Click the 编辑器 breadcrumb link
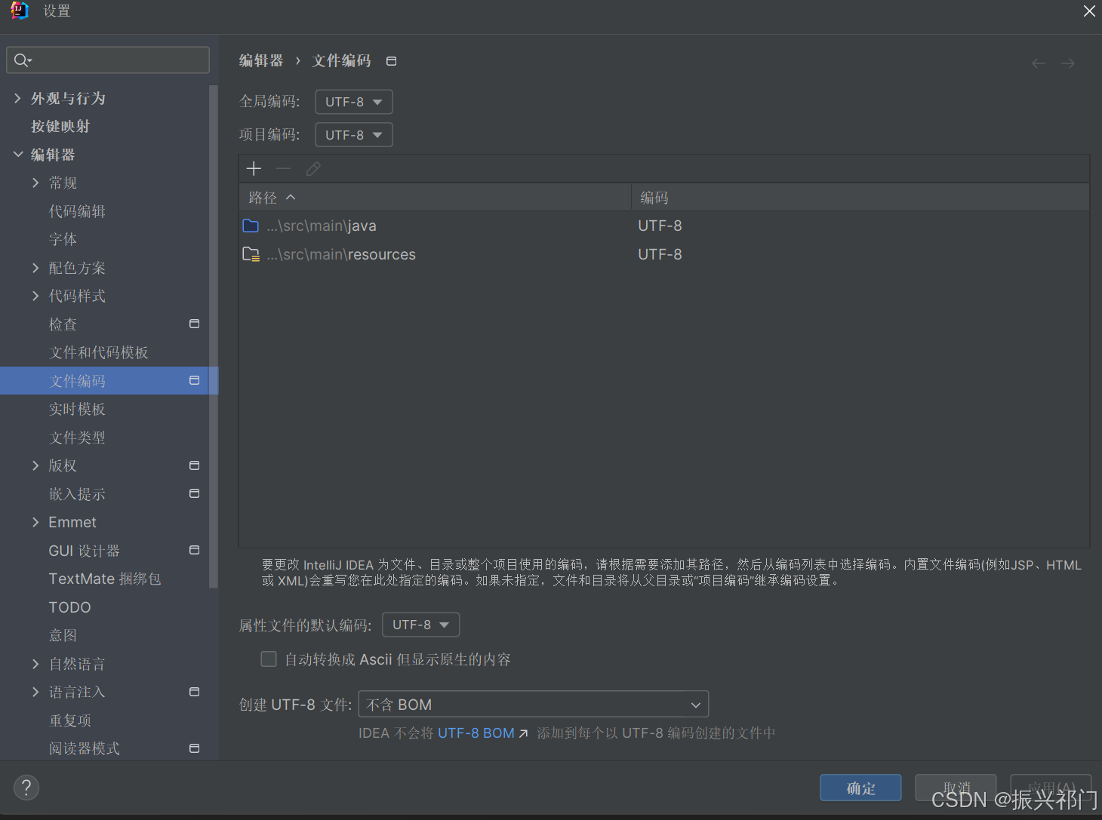 pos(260,60)
